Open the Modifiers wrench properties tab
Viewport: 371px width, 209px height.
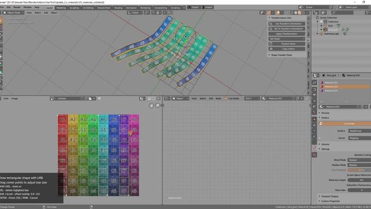click(314, 125)
